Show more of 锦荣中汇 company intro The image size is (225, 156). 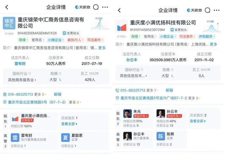click(102, 48)
